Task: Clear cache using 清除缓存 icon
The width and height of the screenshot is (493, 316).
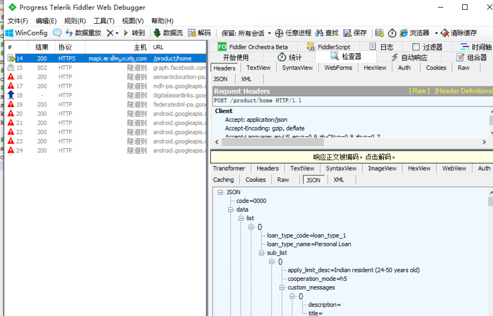Action: point(445,33)
